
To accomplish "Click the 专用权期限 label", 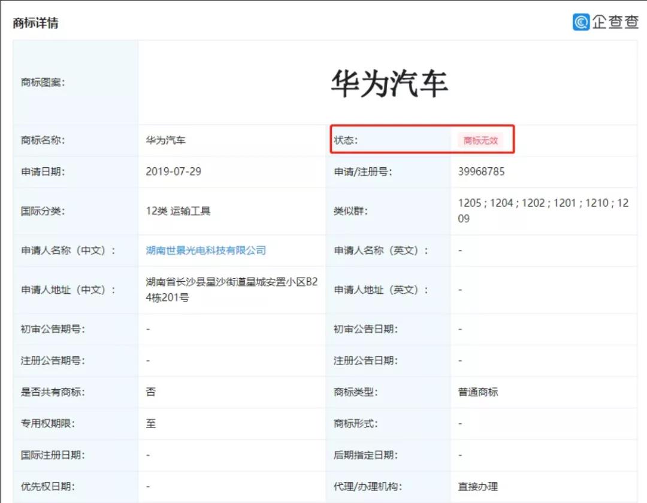I will coord(48,423).
